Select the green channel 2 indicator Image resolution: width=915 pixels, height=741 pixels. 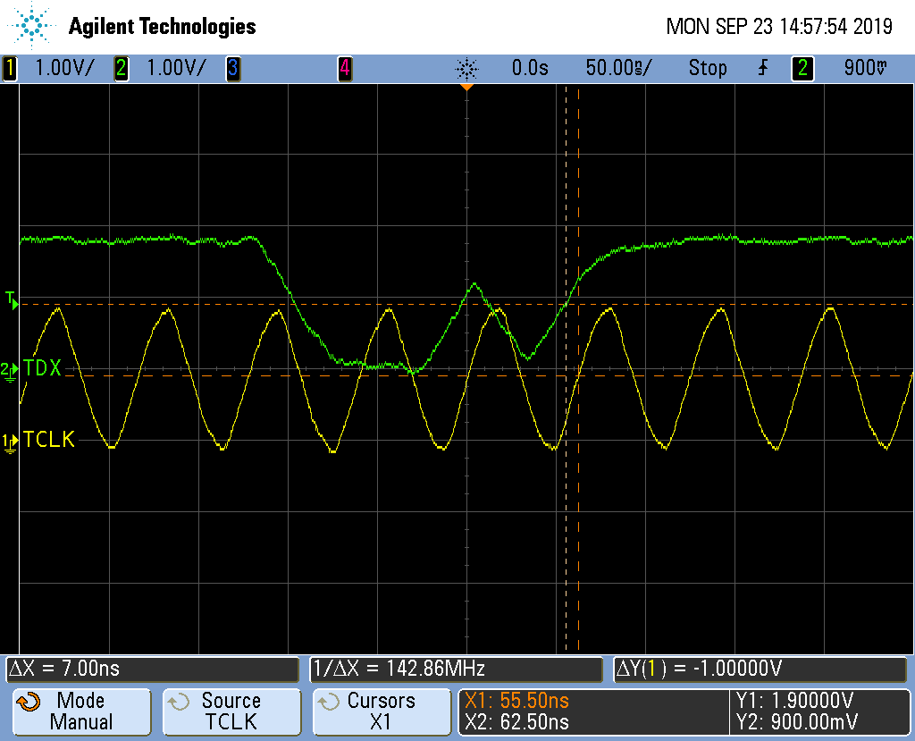click(121, 68)
